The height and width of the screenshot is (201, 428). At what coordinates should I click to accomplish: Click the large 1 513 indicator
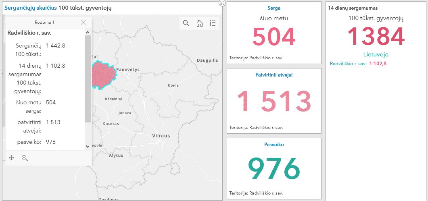point(274,102)
